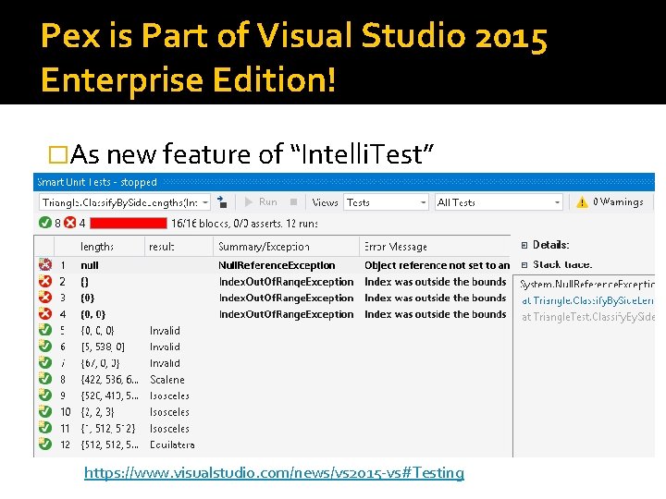The height and width of the screenshot is (499, 666).
Task: Select Invalid result in row 5
Action: pos(165,331)
